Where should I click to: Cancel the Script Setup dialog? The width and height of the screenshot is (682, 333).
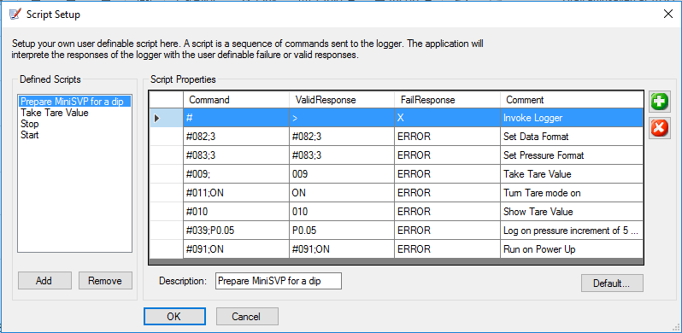(x=247, y=317)
